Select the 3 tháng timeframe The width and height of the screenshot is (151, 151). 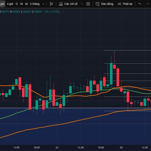tap(35, 4)
